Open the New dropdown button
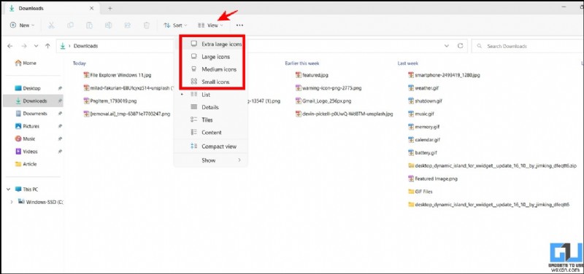Image resolution: width=584 pixels, height=274 pixels. click(23, 26)
